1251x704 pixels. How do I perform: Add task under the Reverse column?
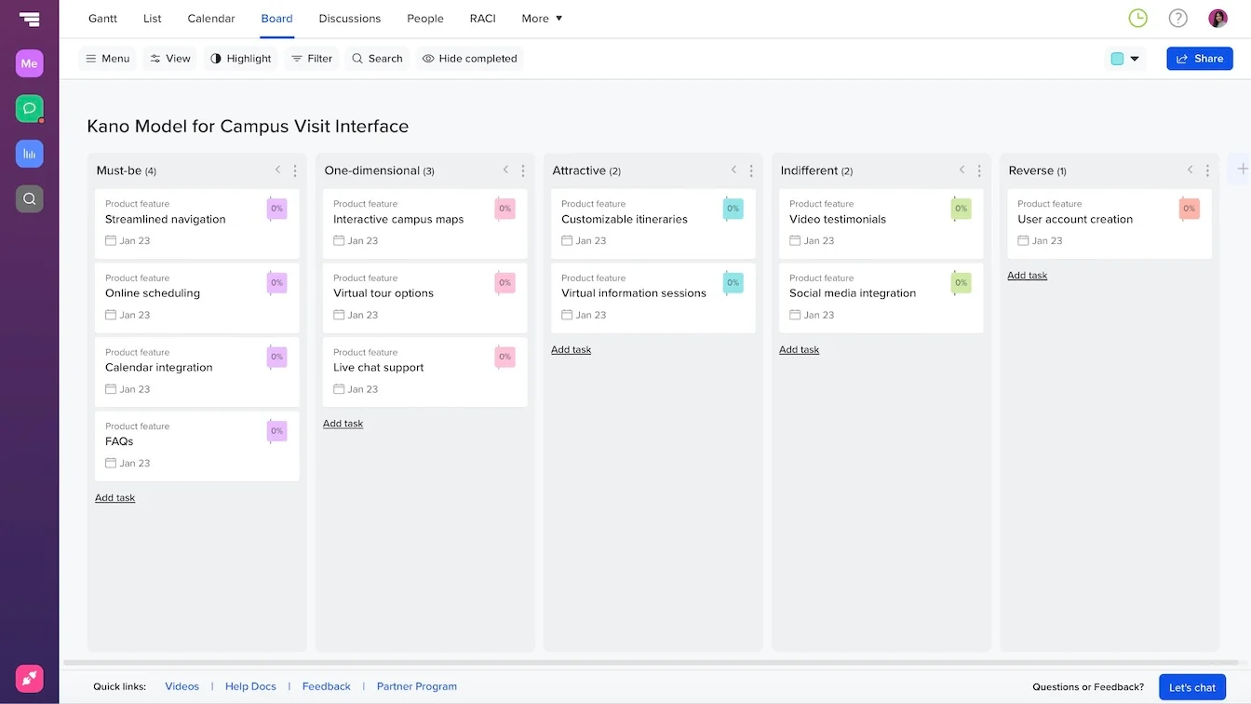coord(1027,275)
